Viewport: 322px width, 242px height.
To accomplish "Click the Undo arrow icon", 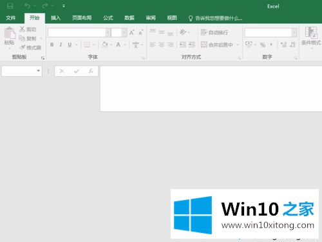I will coord(27,6).
